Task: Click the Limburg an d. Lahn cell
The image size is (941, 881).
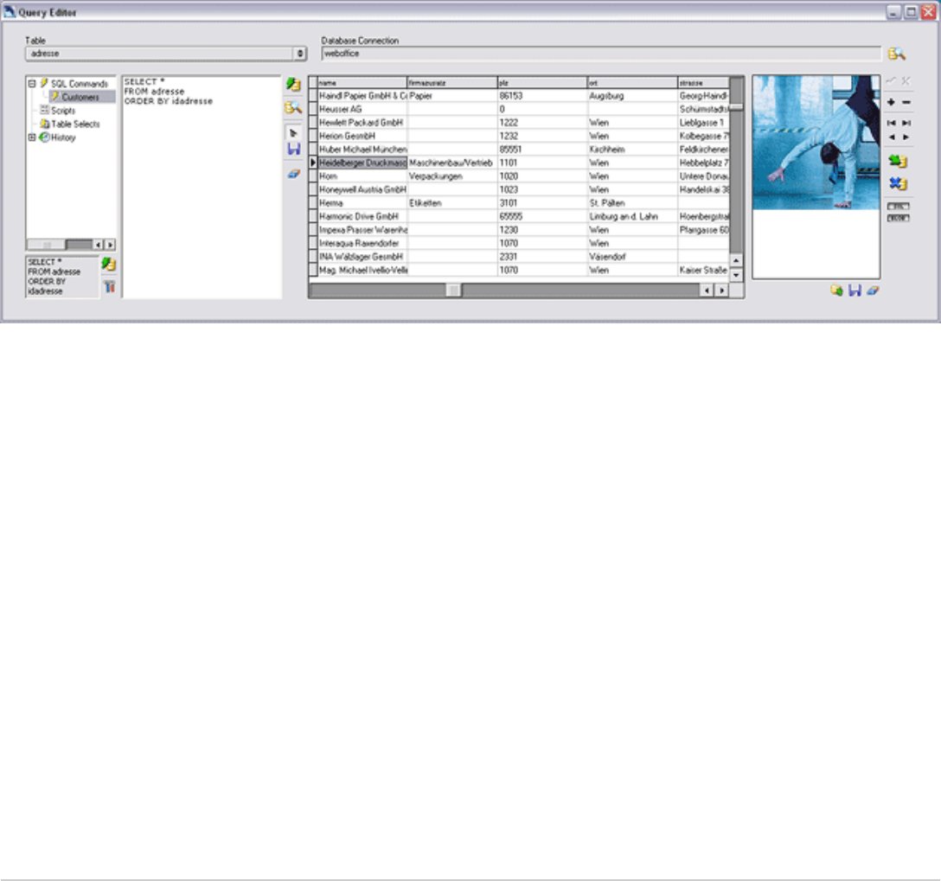Action: point(632,216)
